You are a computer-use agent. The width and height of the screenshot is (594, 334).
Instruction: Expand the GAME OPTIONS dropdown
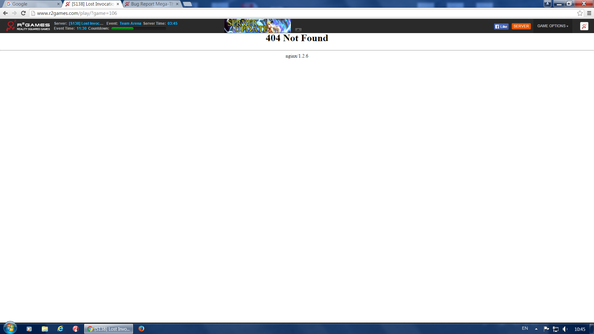[x=553, y=26]
